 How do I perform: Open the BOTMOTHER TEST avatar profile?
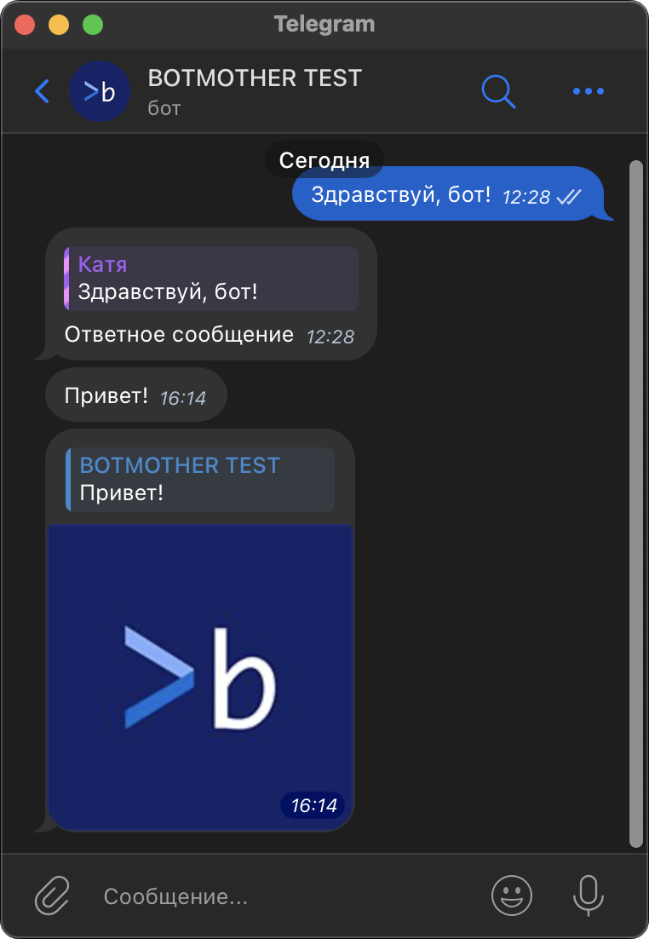click(100, 91)
